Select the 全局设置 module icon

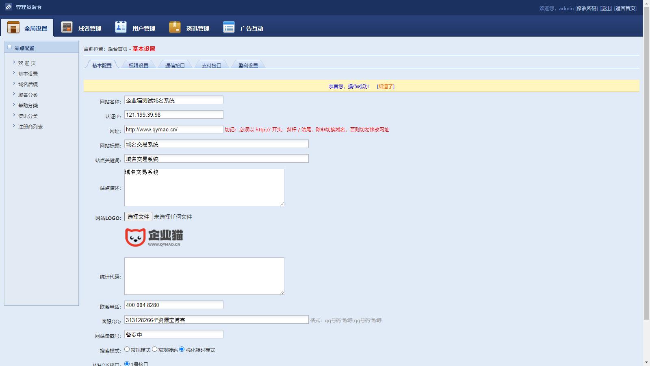[x=13, y=27]
